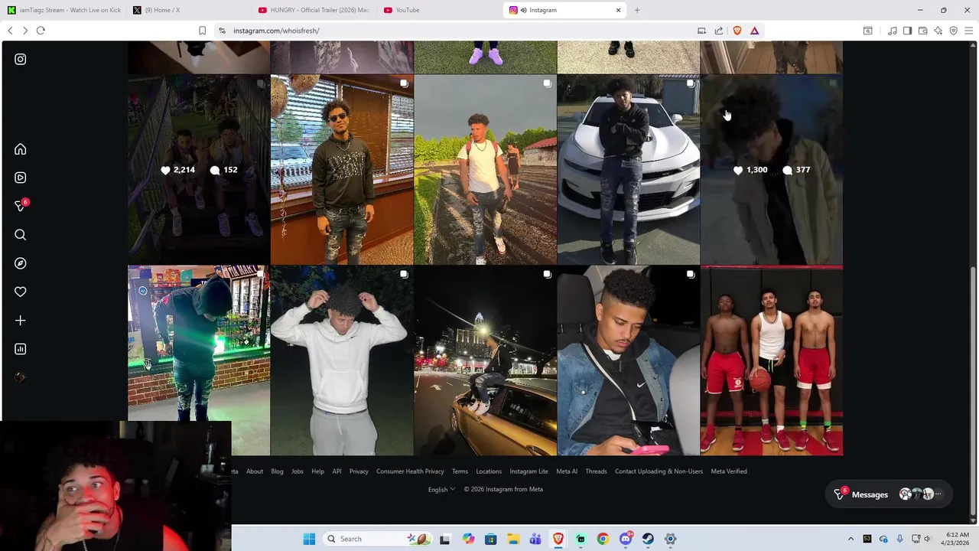979x551 pixels.
Task: Click the page vertical scrollbar
Action: (x=973, y=390)
